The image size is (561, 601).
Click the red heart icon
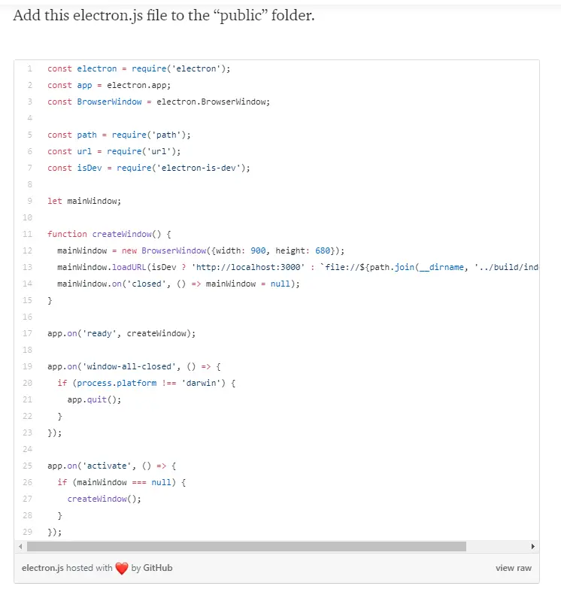(122, 569)
